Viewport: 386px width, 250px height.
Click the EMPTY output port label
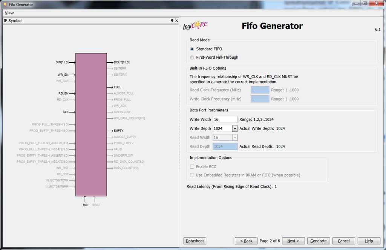click(x=119, y=131)
